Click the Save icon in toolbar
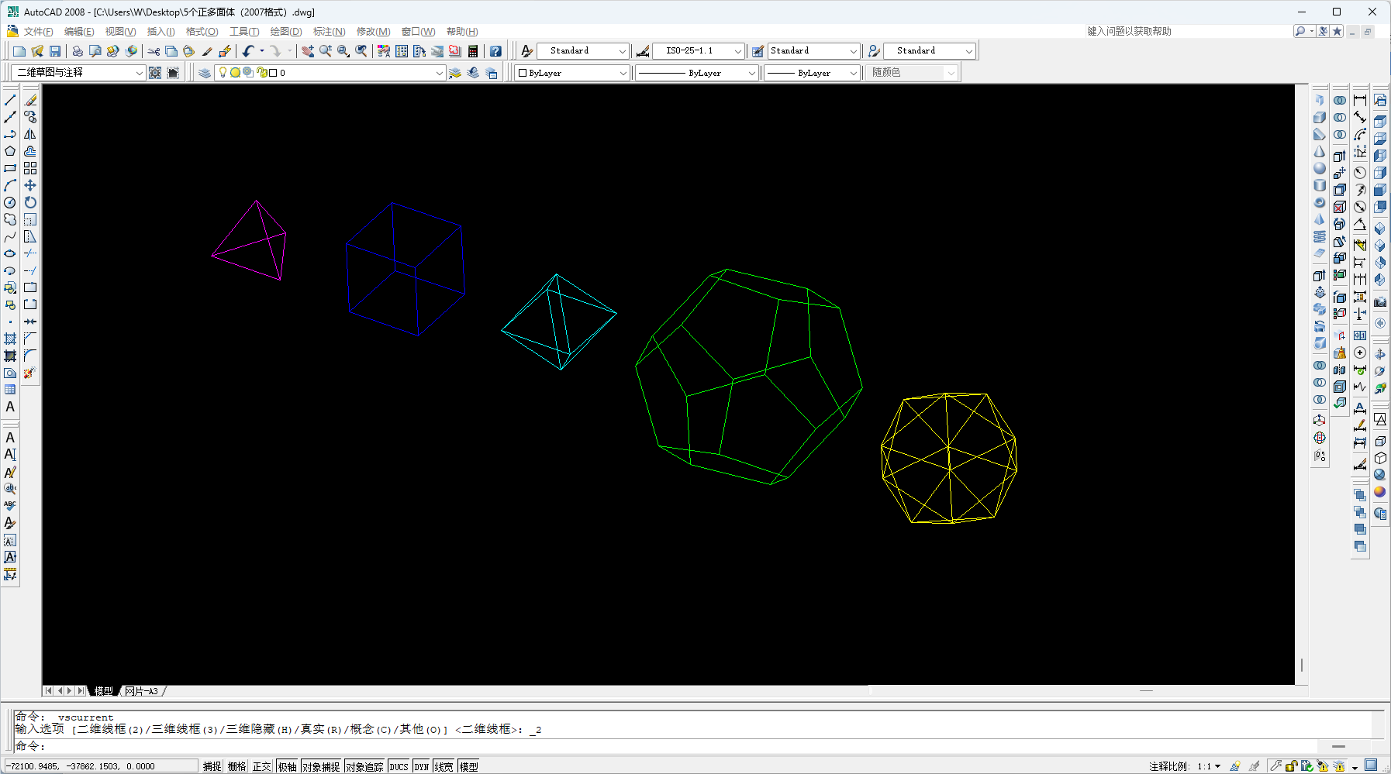This screenshot has width=1391, height=774. pos(55,51)
